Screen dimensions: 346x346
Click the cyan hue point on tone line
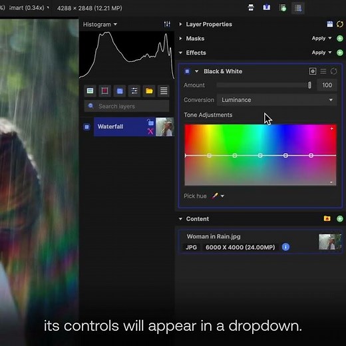tap(260, 156)
